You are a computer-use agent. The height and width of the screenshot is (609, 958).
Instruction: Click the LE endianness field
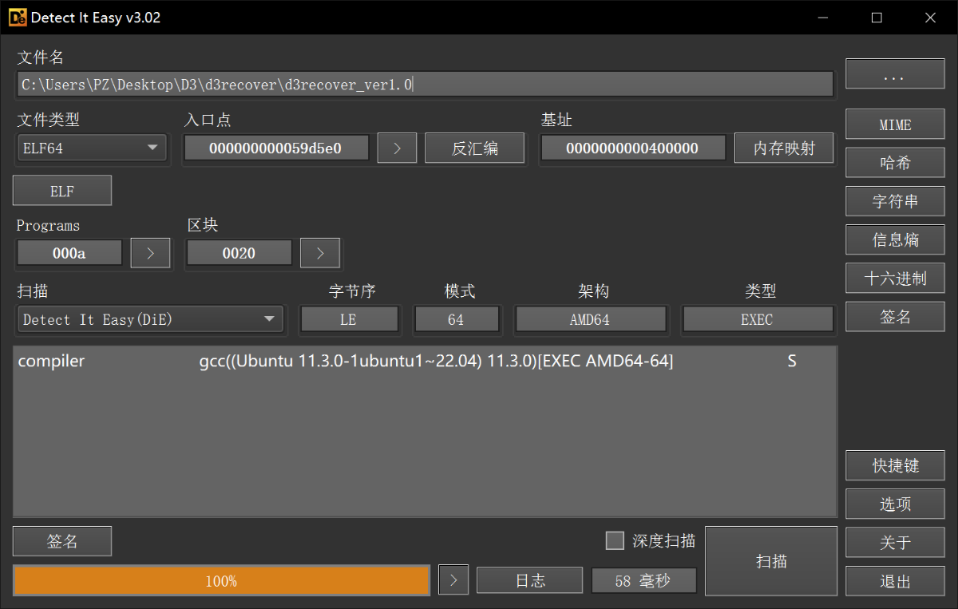point(349,319)
